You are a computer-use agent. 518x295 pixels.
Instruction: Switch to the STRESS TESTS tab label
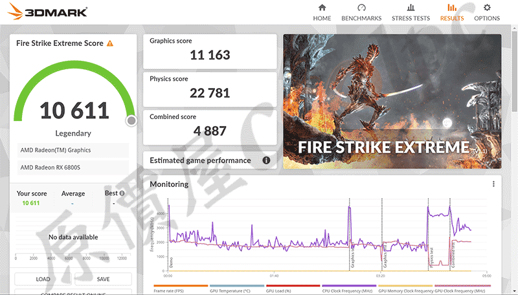tap(411, 19)
